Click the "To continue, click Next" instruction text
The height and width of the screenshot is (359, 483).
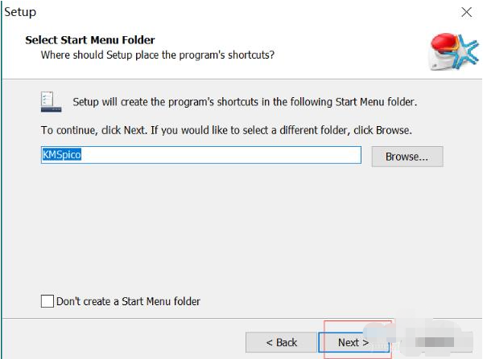pyautogui.click(x=226, y=129)
